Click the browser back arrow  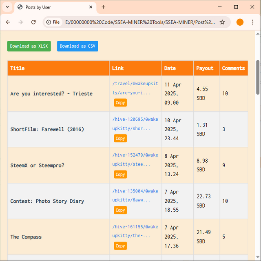click(8, 22)
